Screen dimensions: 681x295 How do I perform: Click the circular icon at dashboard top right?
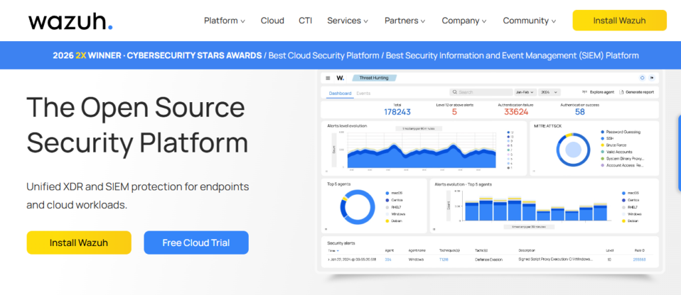point(642,78)
